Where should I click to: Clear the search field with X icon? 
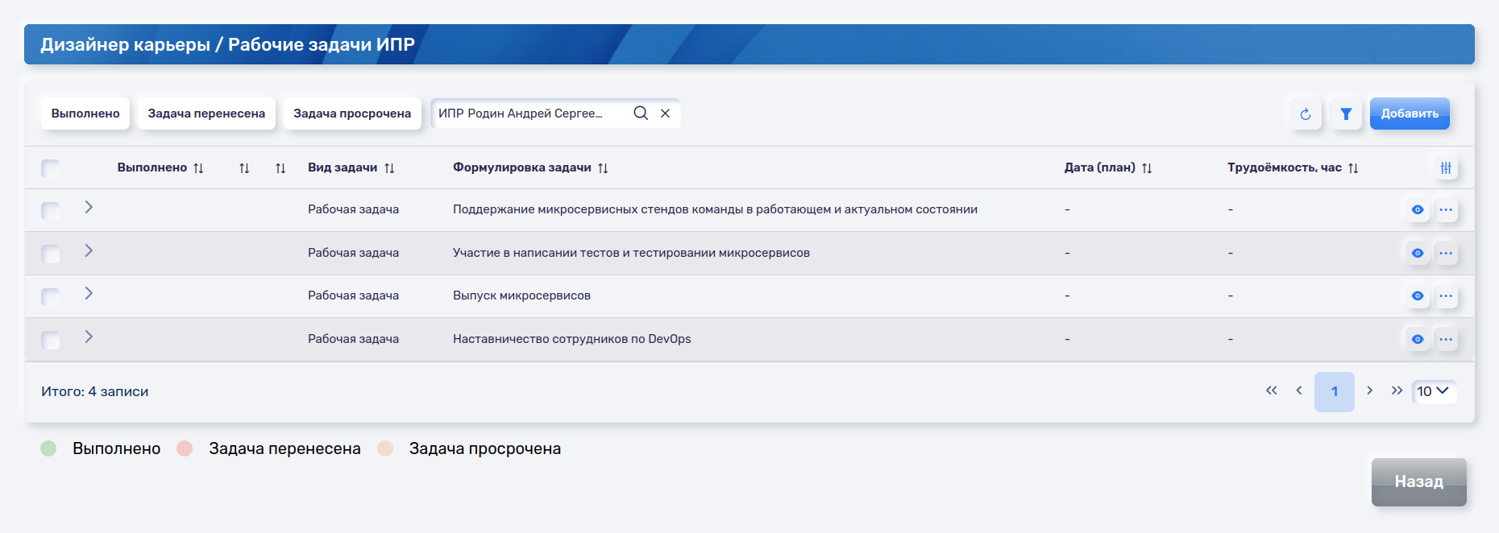(x=666, y=114)
